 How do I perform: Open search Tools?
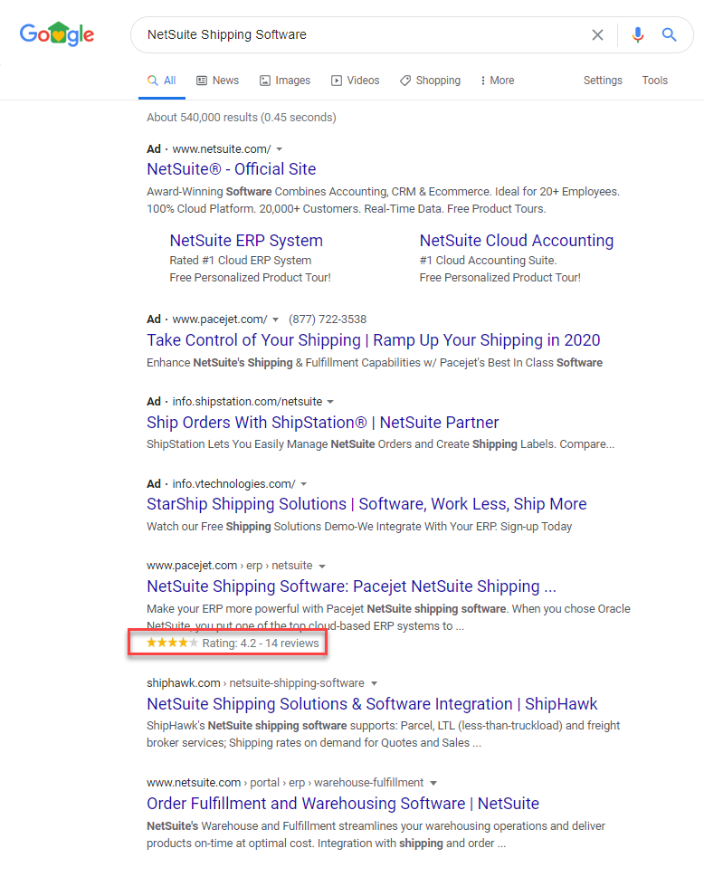(655, 81)
